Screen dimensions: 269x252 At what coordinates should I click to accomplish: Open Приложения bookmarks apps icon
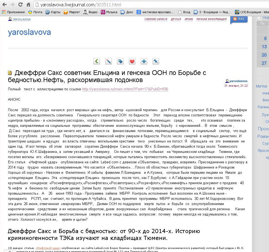pos(13,12)
